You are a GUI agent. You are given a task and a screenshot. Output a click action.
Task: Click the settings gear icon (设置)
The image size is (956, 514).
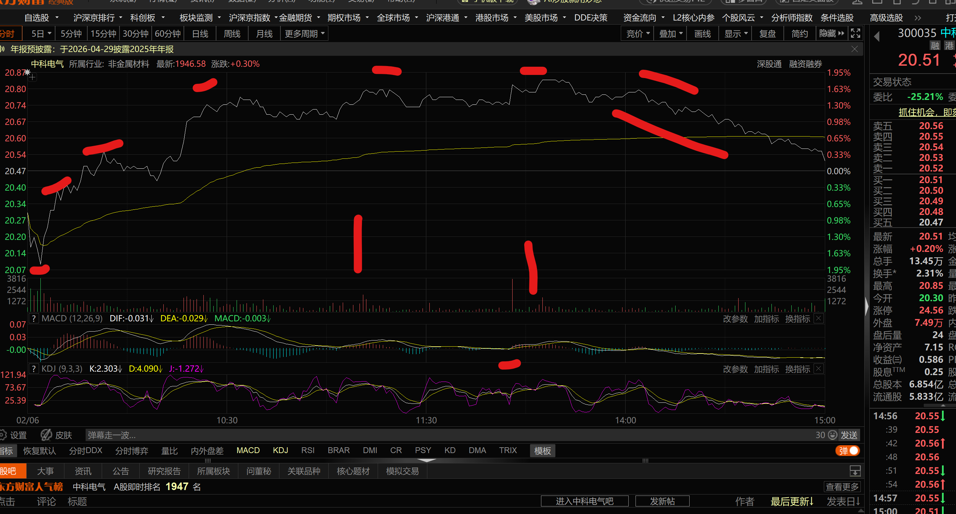4,435
